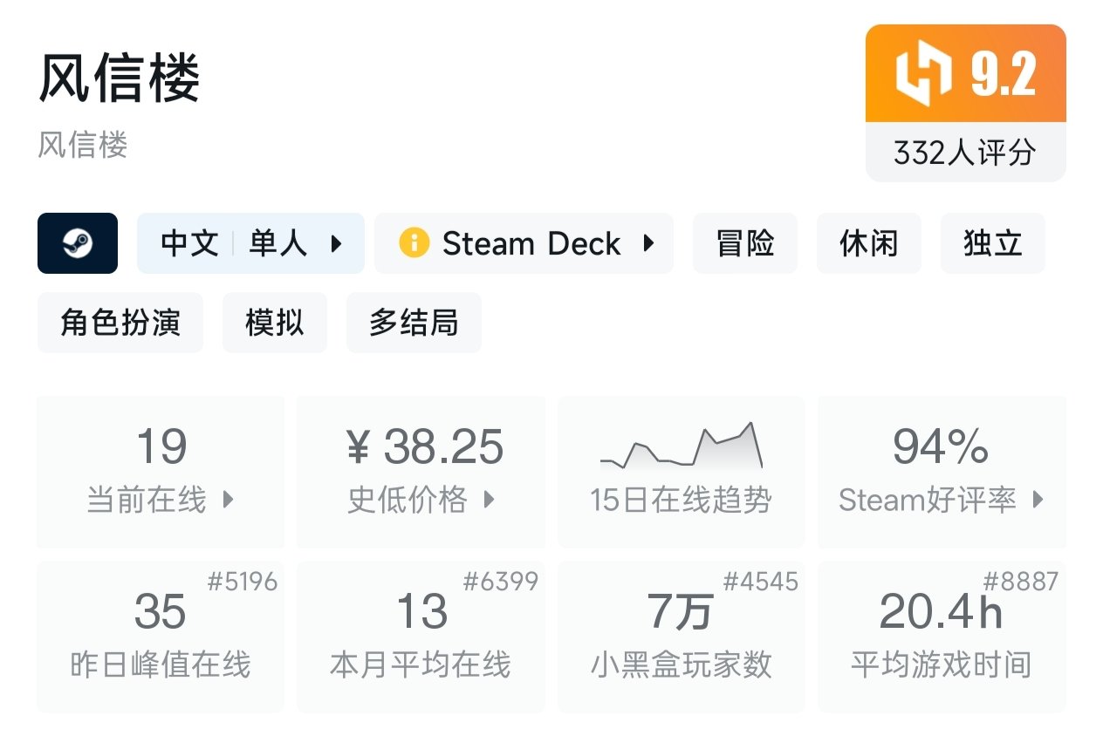This screenshot has width=1103, height=736.
Task: Click the 平均游戏时间 stat card
Action: (x=941, y=636)
